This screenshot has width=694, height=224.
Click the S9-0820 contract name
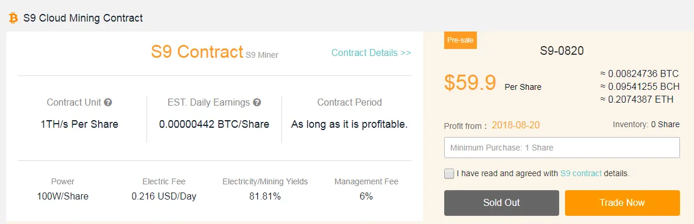pyautogui.click(x=562, y=51)
